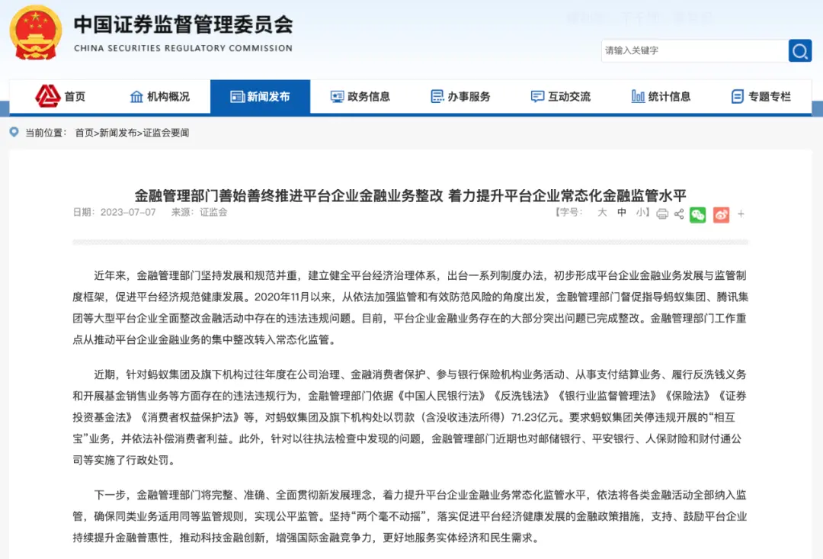Set font size to 大

point(602,212)
